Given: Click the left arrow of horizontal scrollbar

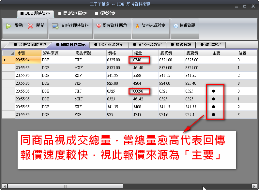Looking at the screenshot, I should click(x=5, y=186).
